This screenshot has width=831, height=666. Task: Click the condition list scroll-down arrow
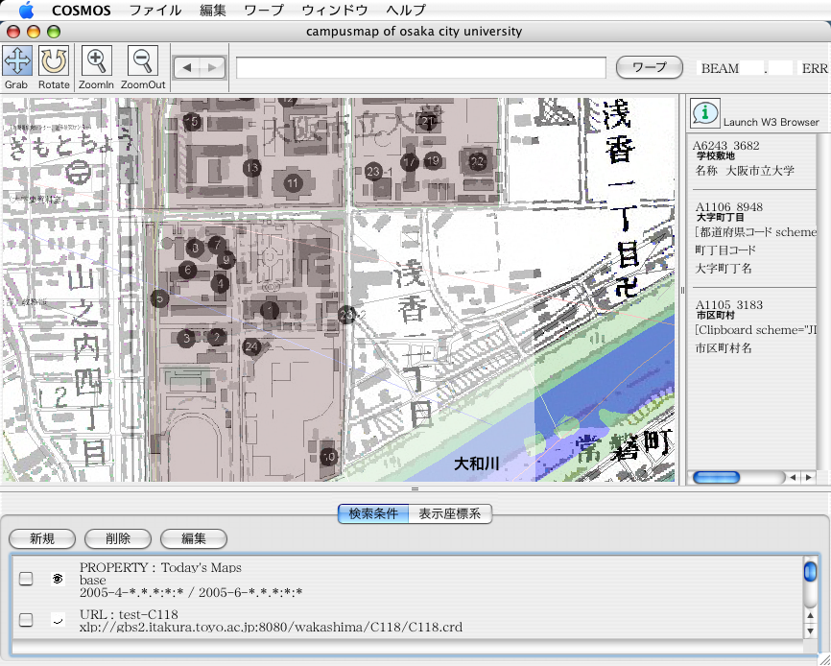[810, 631]
